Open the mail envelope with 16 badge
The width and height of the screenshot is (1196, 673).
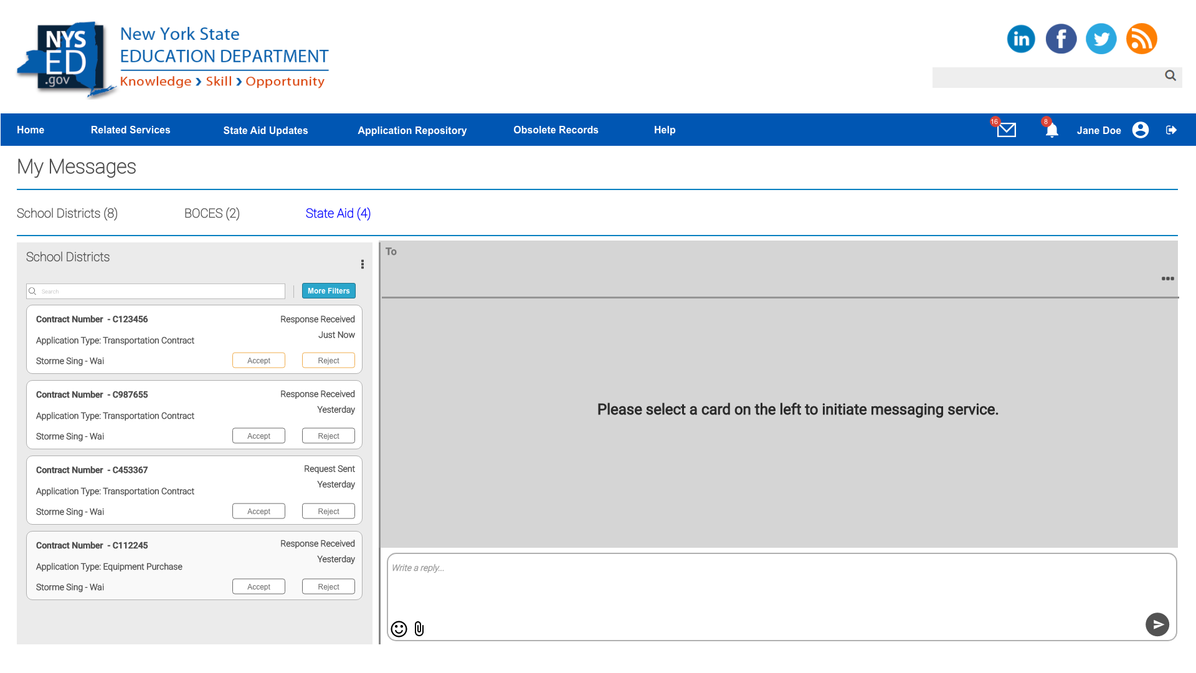[x=1006, y=130]
